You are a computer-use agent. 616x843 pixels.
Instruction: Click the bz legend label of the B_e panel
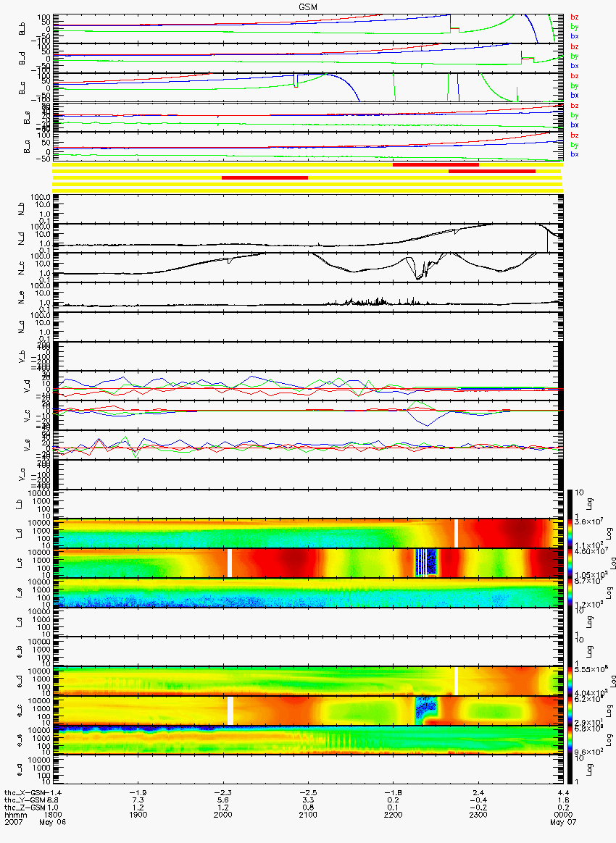(x=574, y=106)
